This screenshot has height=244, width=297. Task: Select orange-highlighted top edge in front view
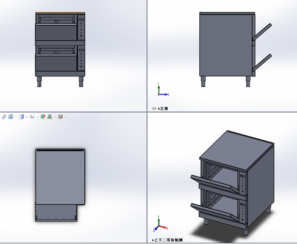tap(60, 13)
